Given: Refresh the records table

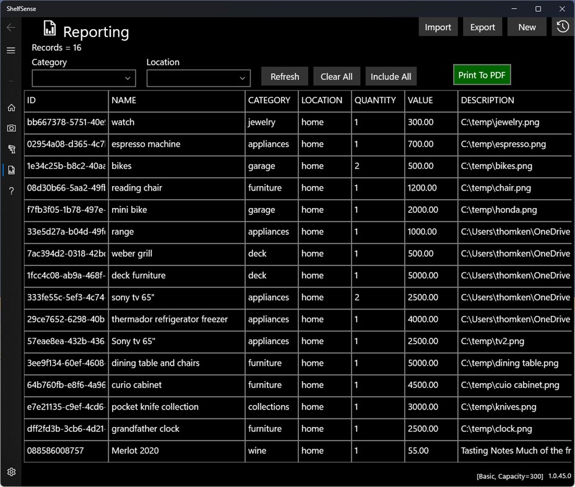Looking at the screenshot, I should (x=285, y=76).
